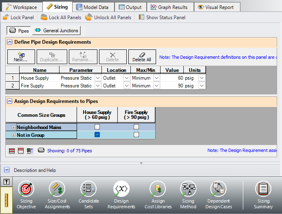
Task: Open the Sizing Method panel
Action: [188, 195]
